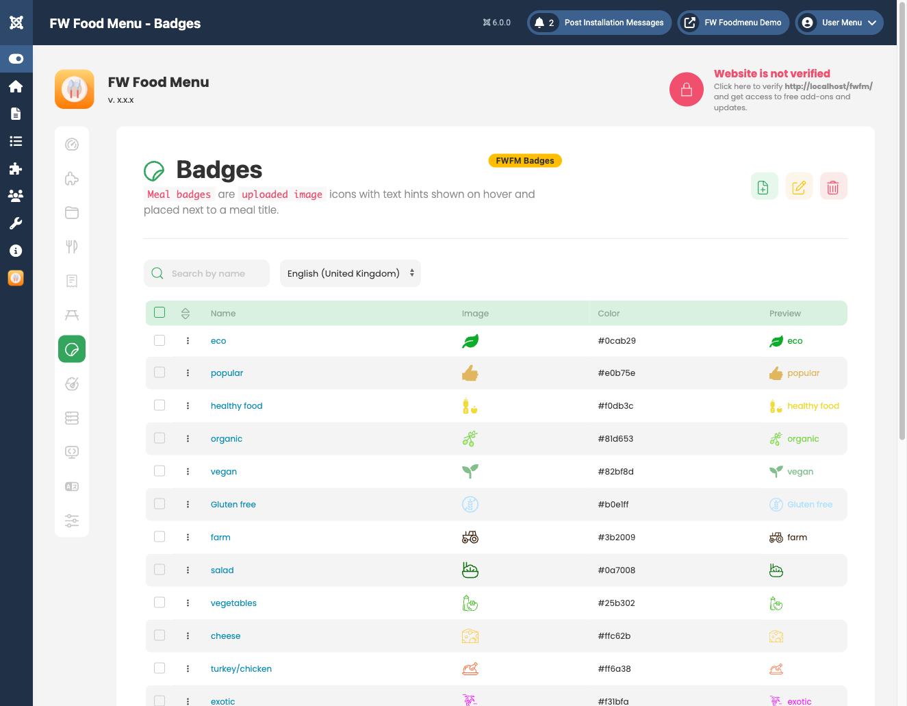Select the Edit badge pencil icon

[x=799, y=186]
